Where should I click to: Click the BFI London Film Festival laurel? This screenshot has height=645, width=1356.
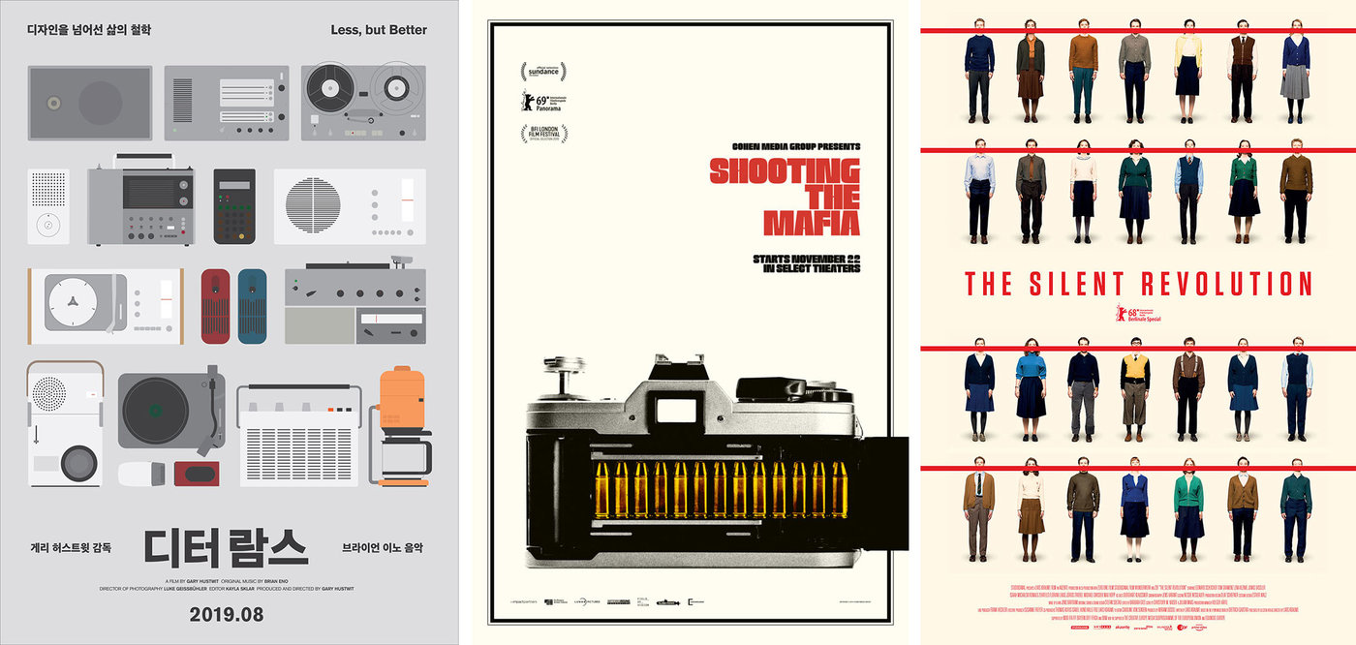click(x=543, y=135)
